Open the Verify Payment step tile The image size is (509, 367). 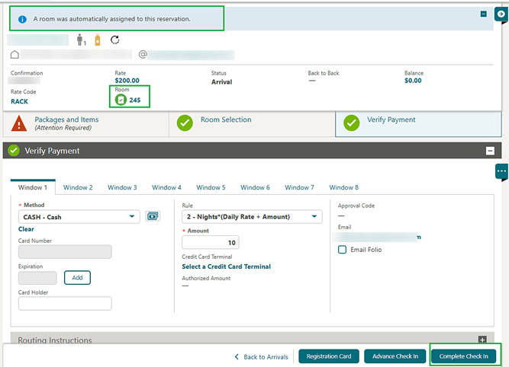point(418,124)
